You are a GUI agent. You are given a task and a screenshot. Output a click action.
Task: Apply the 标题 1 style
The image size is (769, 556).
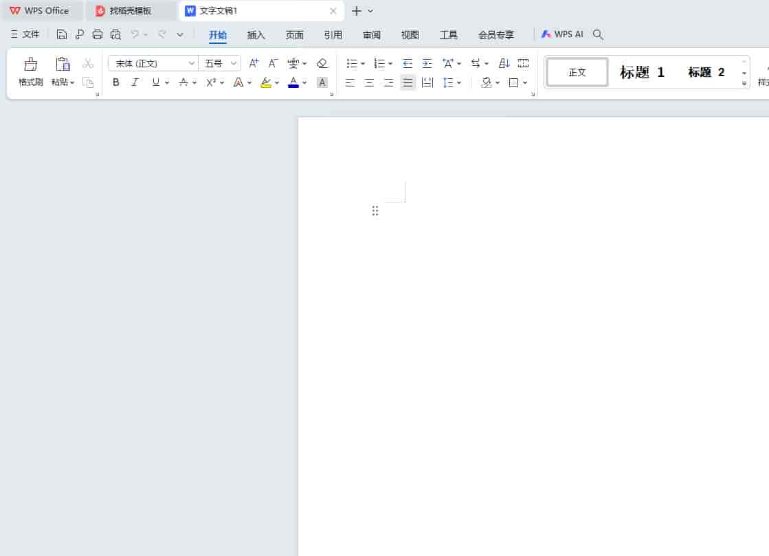[x=642, y=72]
